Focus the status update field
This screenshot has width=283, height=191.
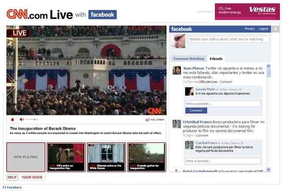coord(229,39)
